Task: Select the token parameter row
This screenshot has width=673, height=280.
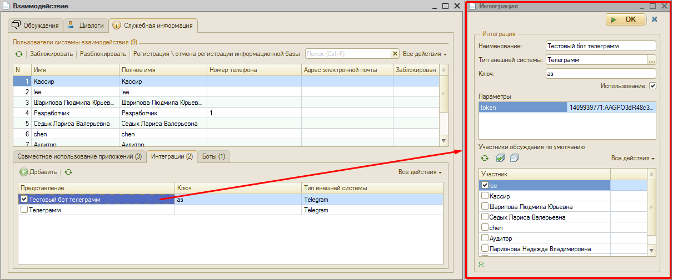Action: pyautogui.click(x=567, y=108)
